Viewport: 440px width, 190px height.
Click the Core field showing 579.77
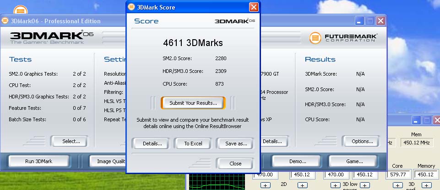pyautogui.click(x=398, y=175)
